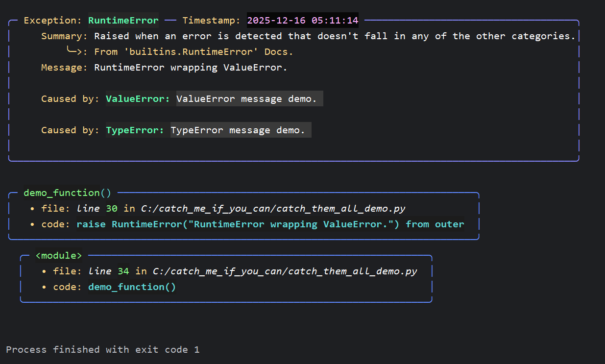Click the timestamp badge 2025-12-16 05:11:14
The width and height of the screenshot is (605, 364).
(302, 20)
